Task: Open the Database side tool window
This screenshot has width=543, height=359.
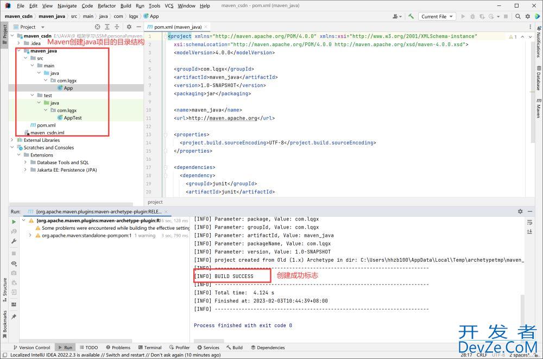Action: pos(539,78)
